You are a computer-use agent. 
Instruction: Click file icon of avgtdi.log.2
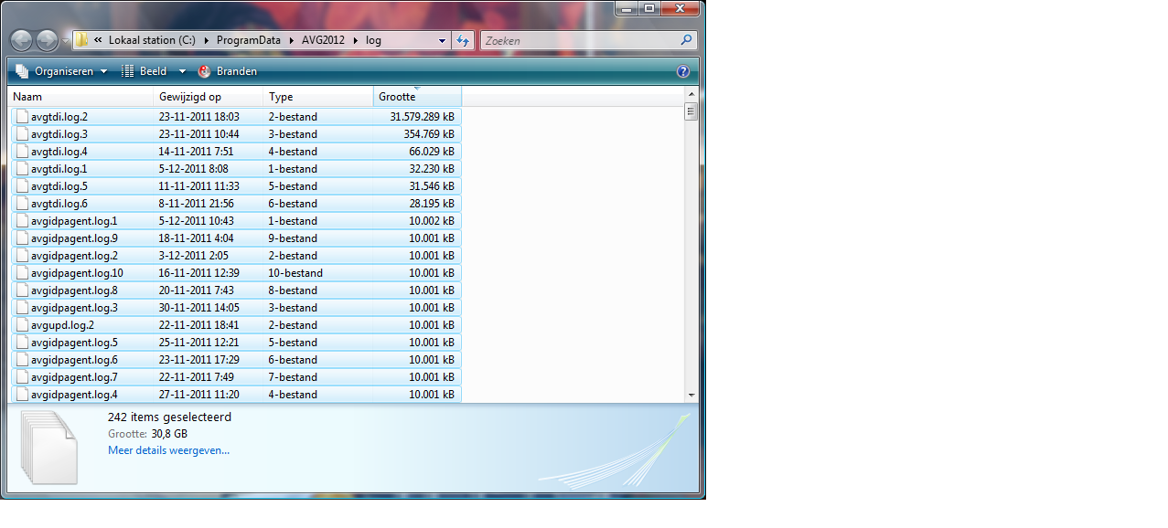click(22, 117)
